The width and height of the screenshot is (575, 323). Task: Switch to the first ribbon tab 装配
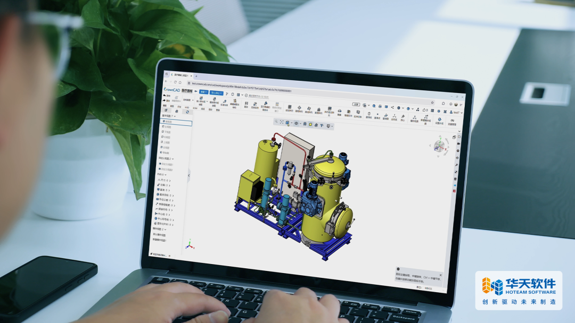tap(165, 106)
